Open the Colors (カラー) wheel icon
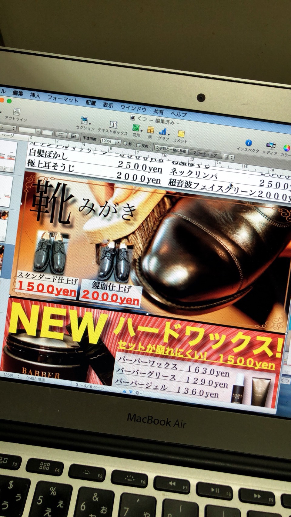The width and height of the screenshot is (291, 517). 287,148
